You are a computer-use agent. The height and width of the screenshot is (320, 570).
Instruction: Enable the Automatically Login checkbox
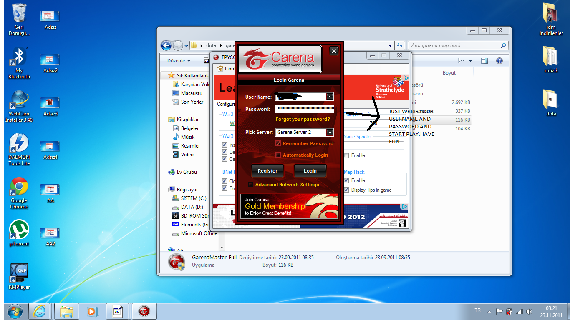click(x=278, y=155)
